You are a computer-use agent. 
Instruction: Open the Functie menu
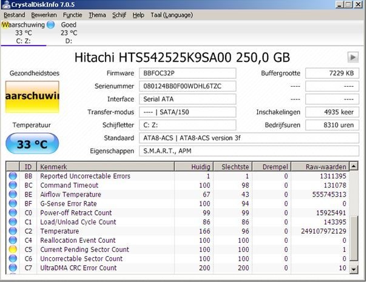click(x=72, y=15)
